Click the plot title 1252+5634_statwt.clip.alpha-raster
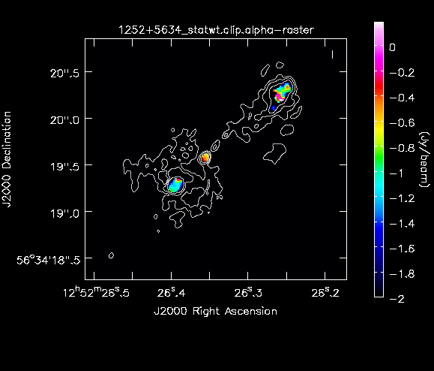This screenshot has height=371, width=434. point(216,30)
